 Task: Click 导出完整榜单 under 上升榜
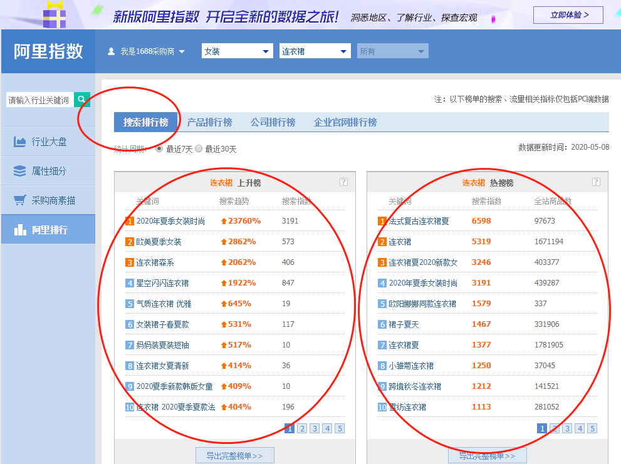(235, 456)
